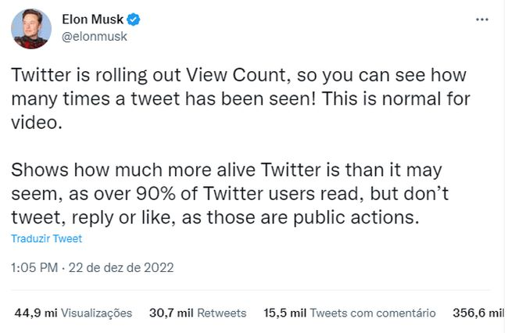Click the 30,7 mil retweet number
508x333 pixels.
170,313
